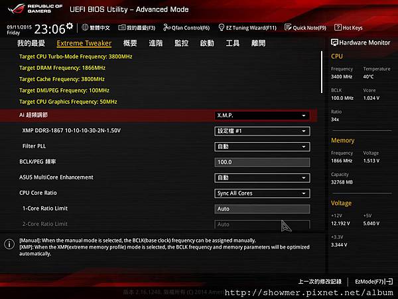The image size is (398, 299).
Task: Open CPU Core Ratio Sync All Cores dropdown
Action: tap(262, 193)
